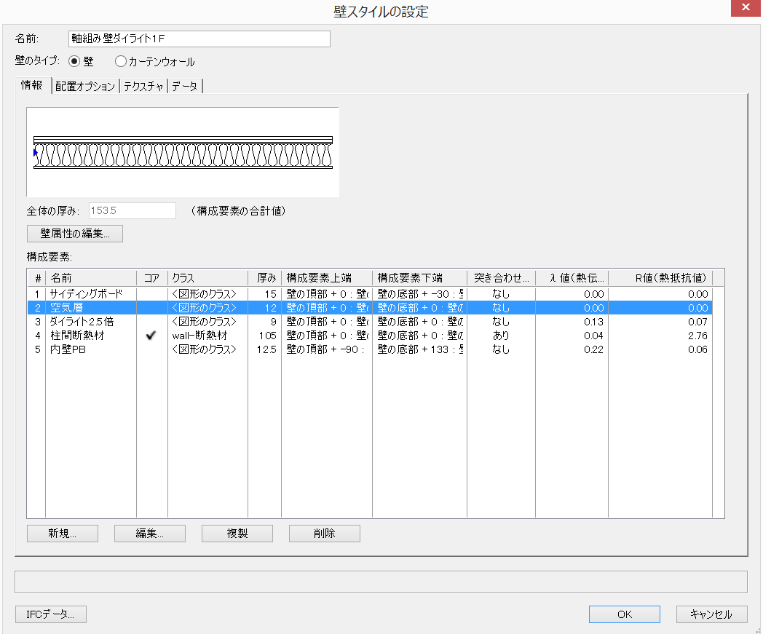
Task: Click the 厚み column header
Action: pos(266,278)
